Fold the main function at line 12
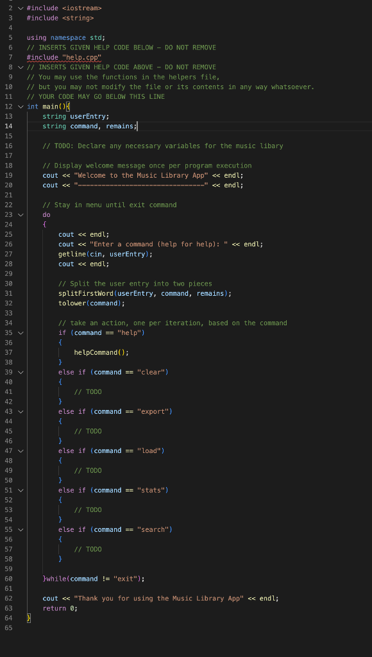Image resolution: width=372 pixels, height=657 pixels. pyautogui.click(x=20, y=107)
